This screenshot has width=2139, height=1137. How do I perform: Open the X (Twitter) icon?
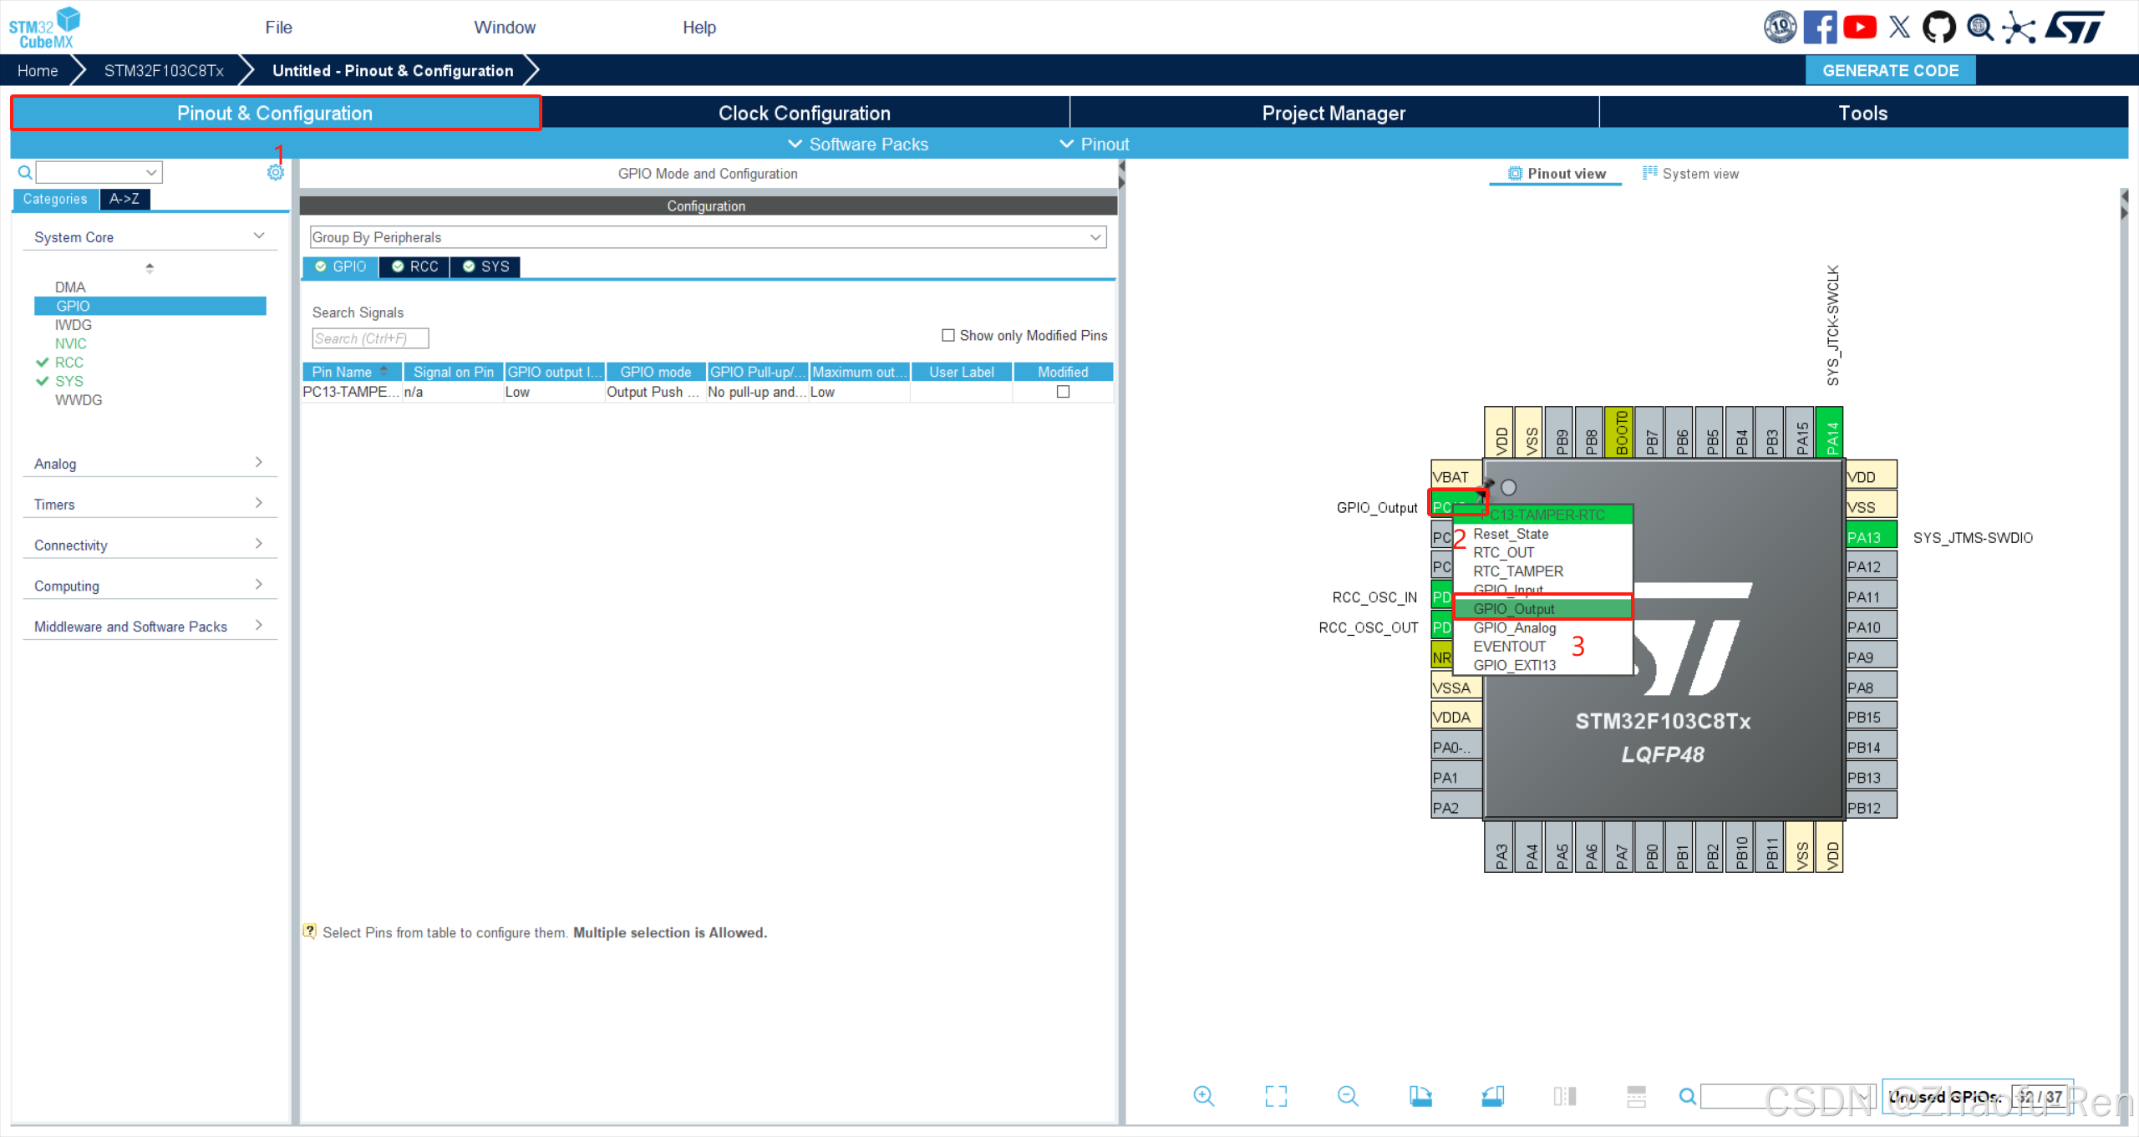(1899, 28)
